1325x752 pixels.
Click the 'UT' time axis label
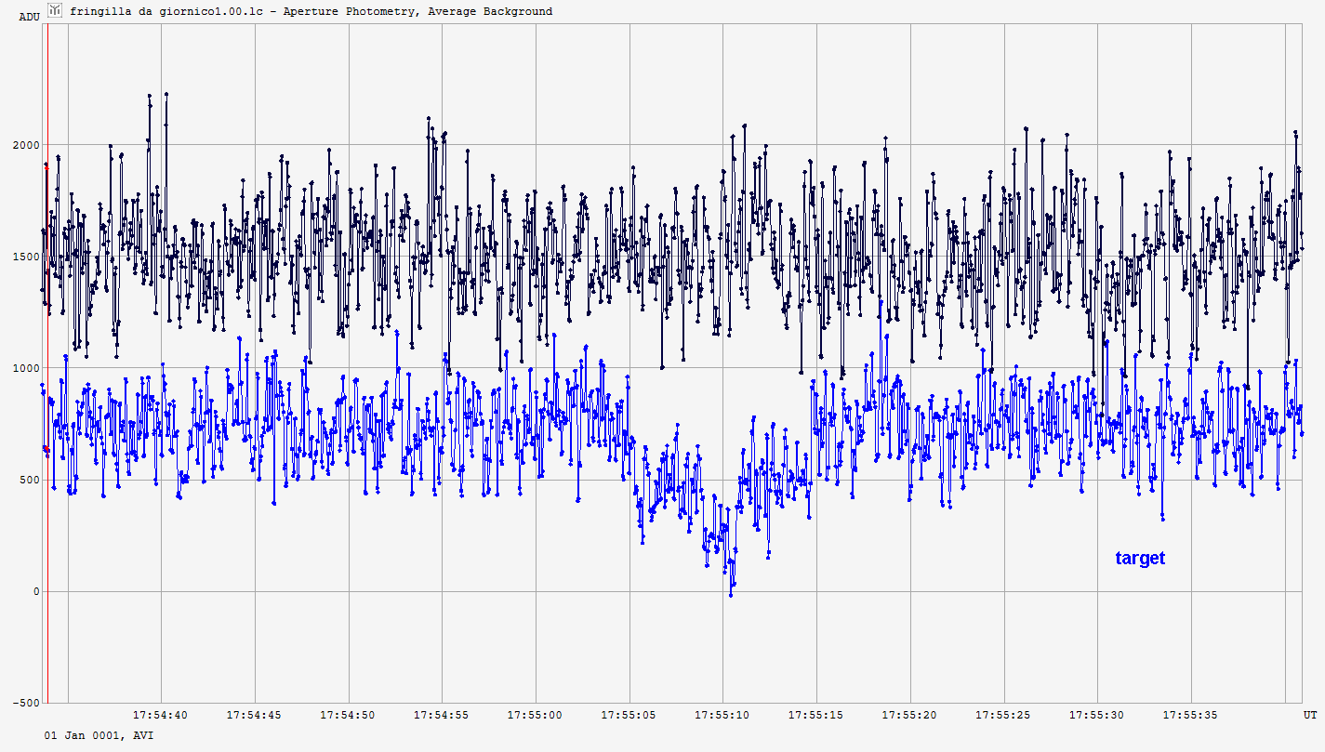(x=1310, y=716)
